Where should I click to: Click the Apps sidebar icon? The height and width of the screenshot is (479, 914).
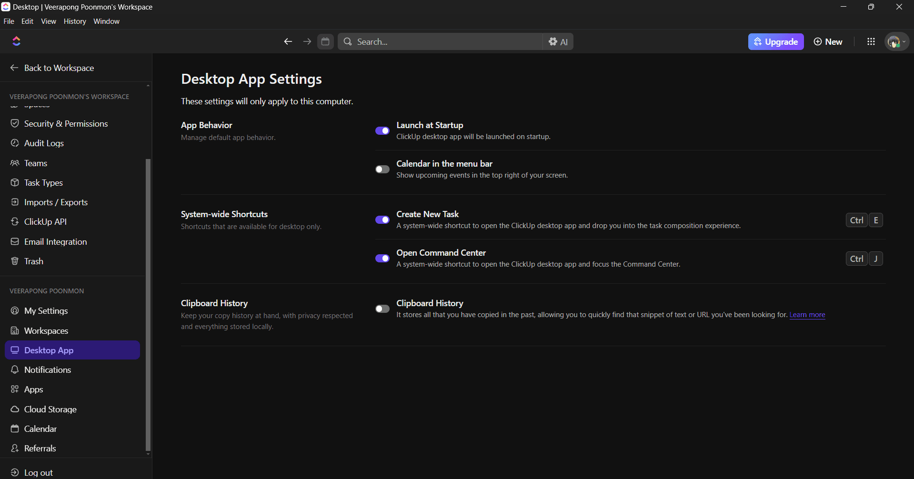pos(15,389)
